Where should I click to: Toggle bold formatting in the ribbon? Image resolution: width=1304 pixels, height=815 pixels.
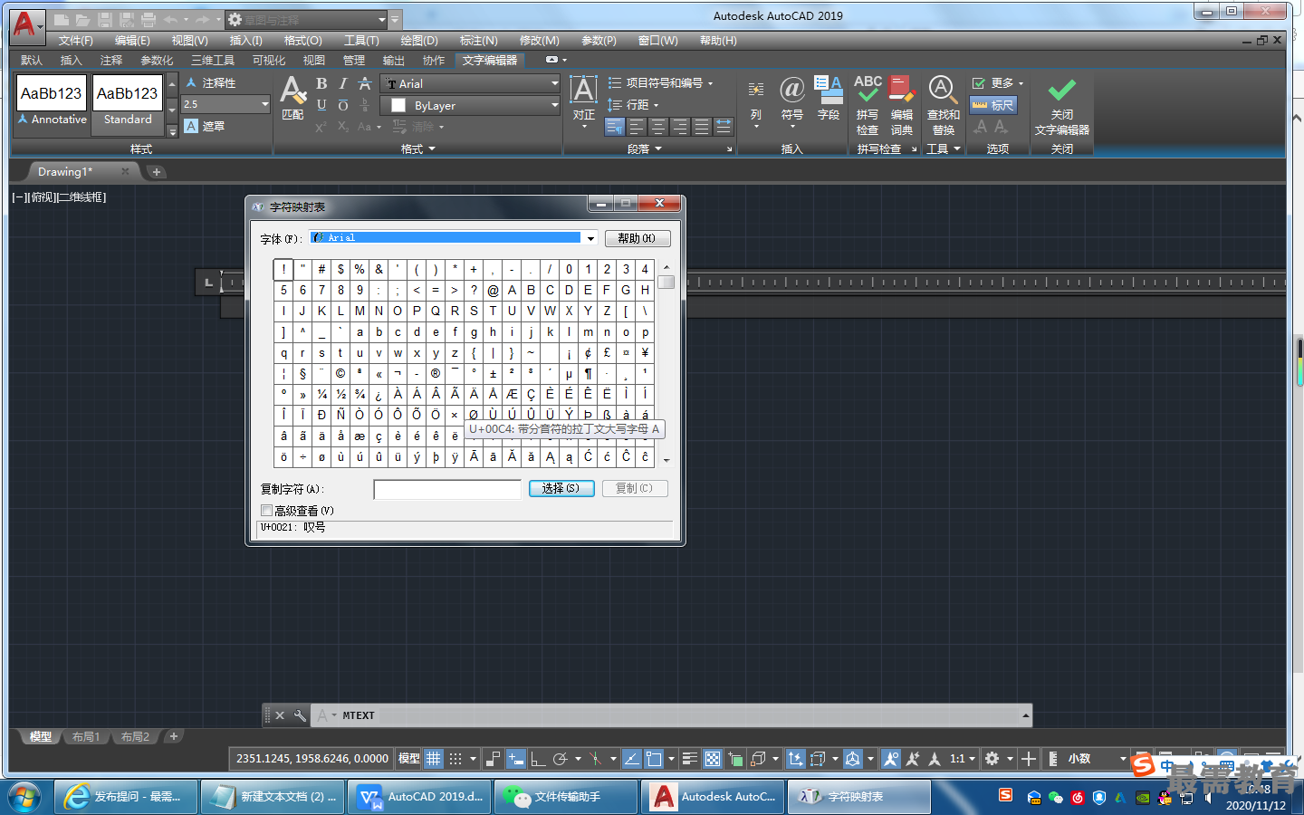point(321,83)
